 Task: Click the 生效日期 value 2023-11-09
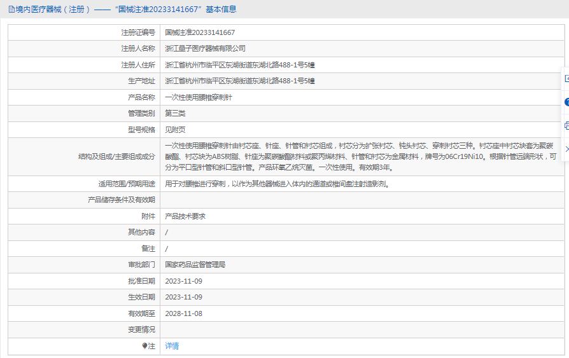[183, 297]
